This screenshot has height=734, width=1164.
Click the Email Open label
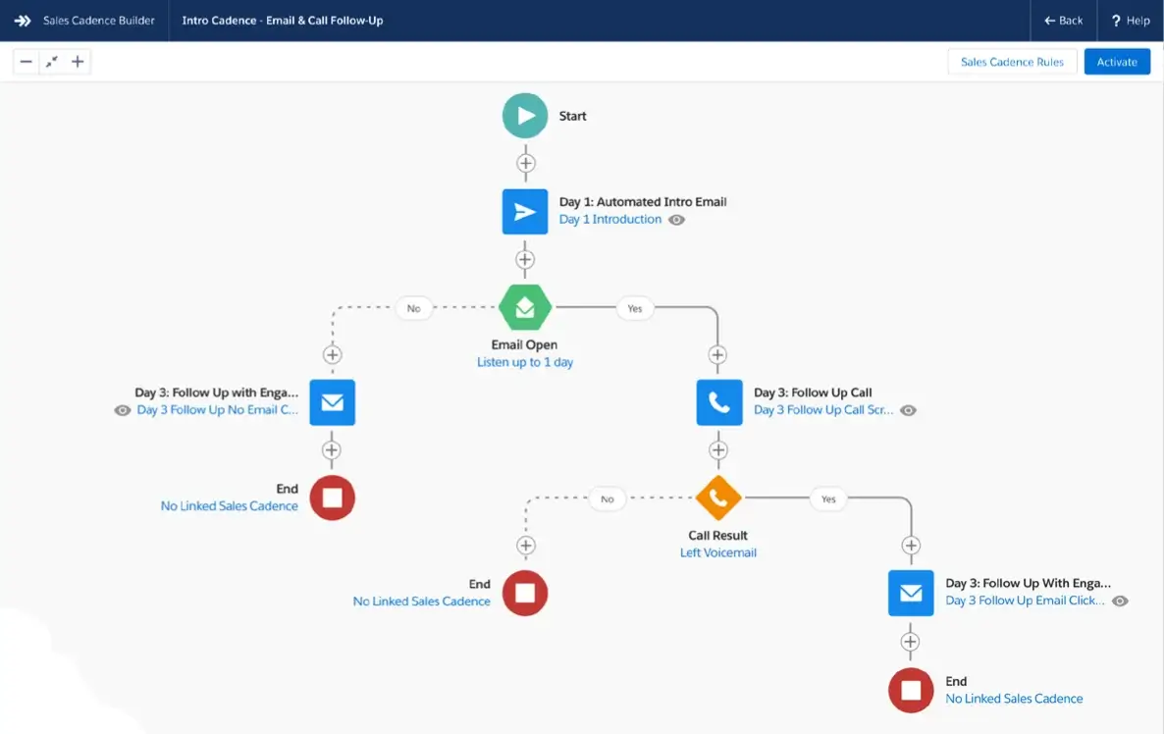(524, 344)
